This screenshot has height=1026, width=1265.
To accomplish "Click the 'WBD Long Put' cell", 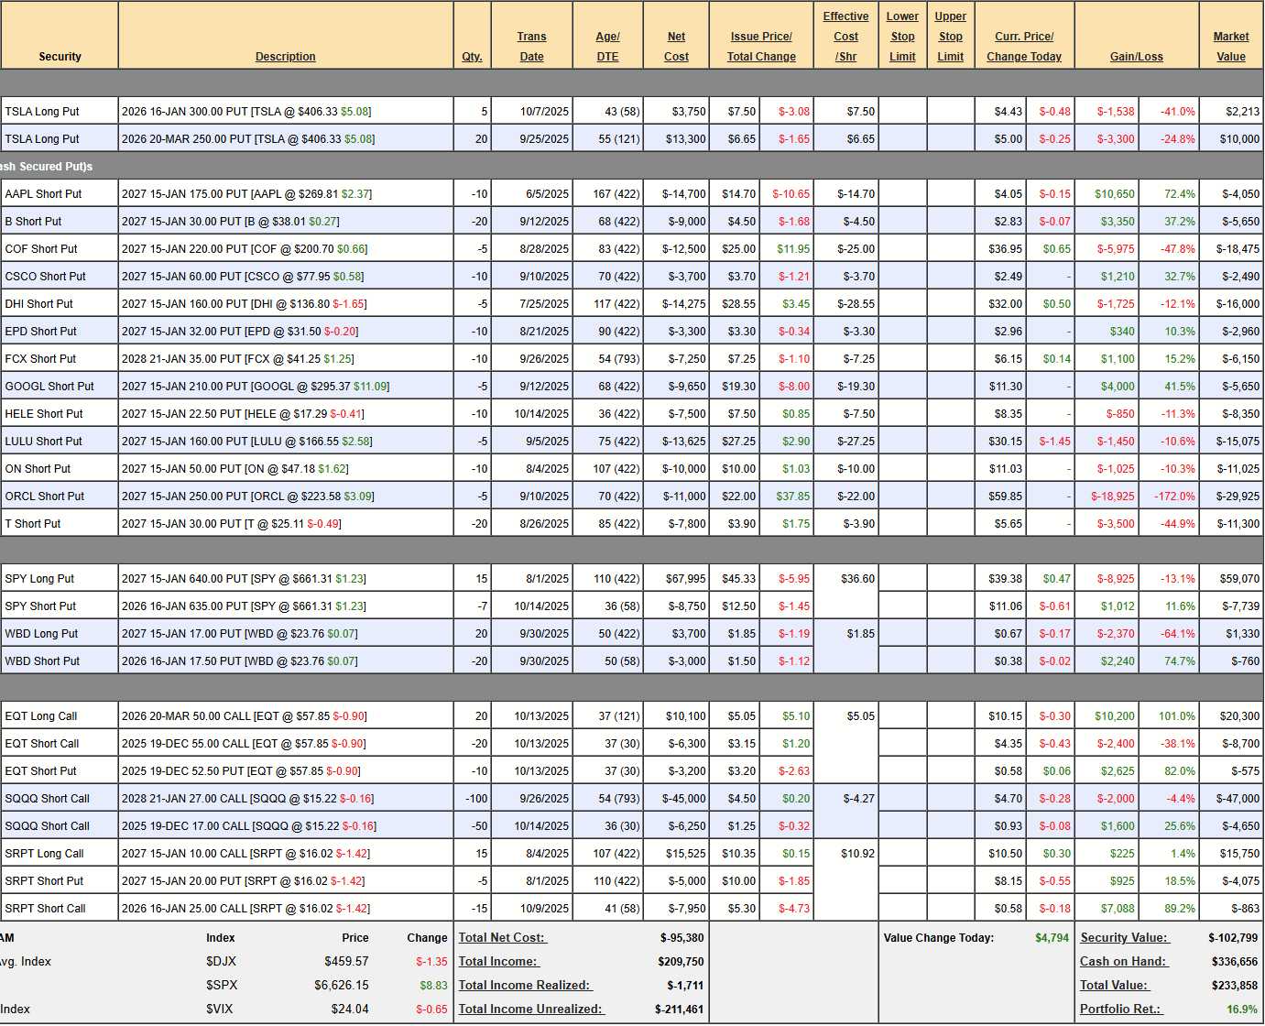I will (60, 633).
